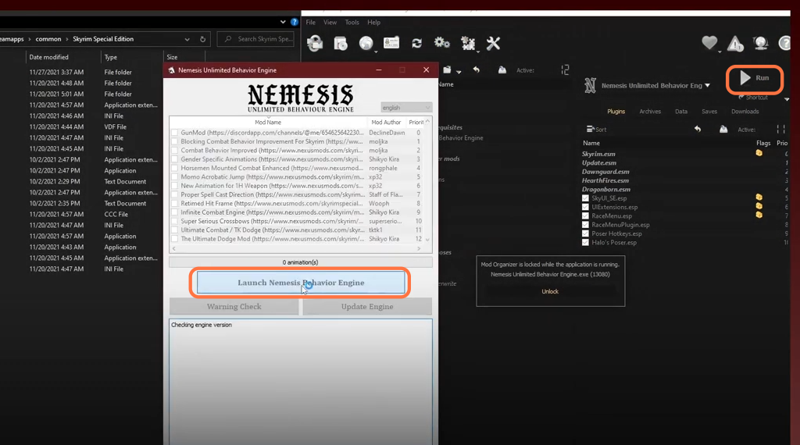
Task: Click horizontal scrollbar of Nemesis mod list
Action: coord(296,249)
